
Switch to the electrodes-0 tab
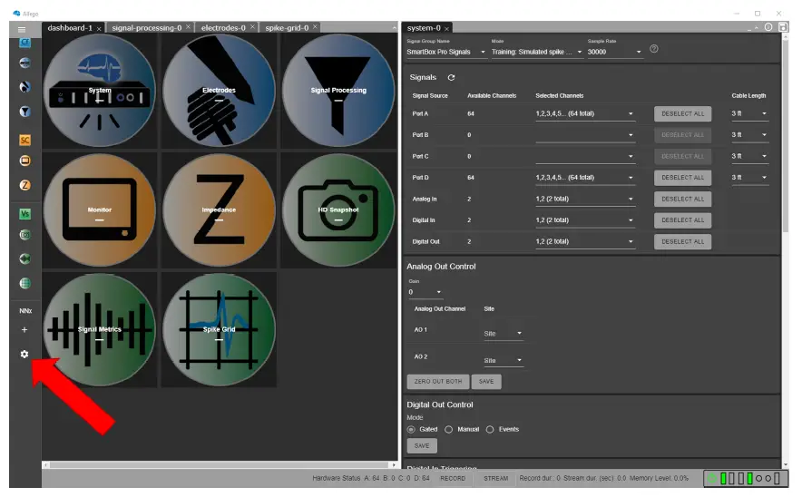click(x=223, y=28)
